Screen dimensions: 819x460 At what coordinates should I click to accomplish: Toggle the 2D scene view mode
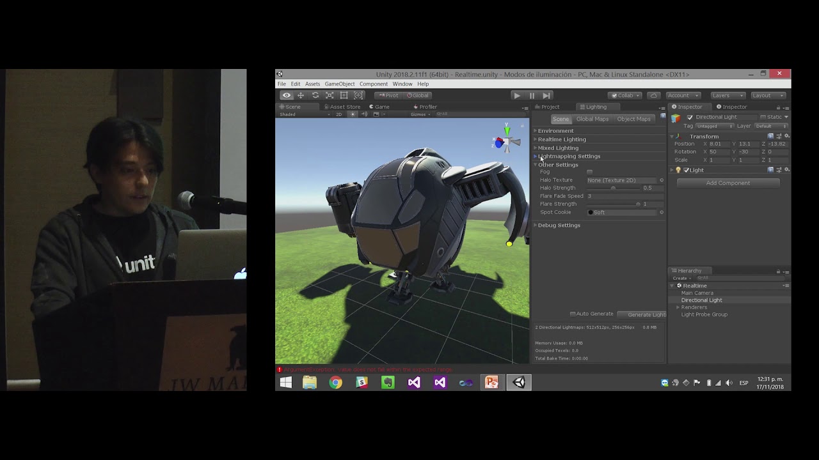coord(339,114)
